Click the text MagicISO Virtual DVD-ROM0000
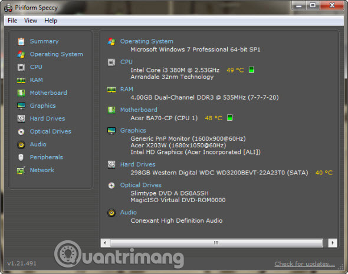The image size is (348, 274). (x=178, y=200)
